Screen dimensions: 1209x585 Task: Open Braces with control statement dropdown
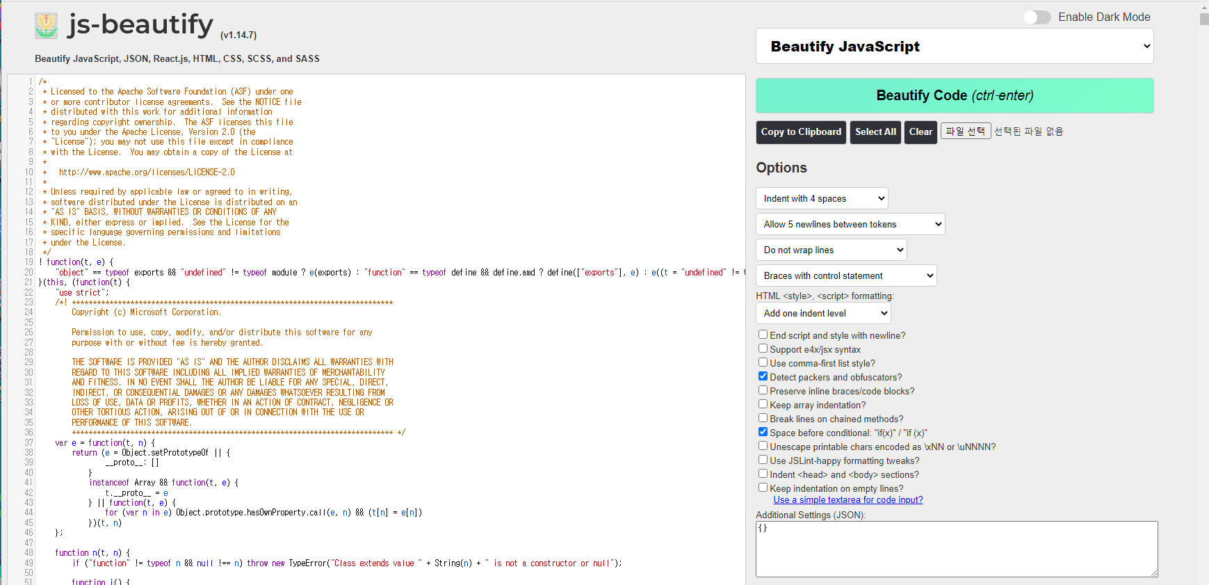(846, 275)
